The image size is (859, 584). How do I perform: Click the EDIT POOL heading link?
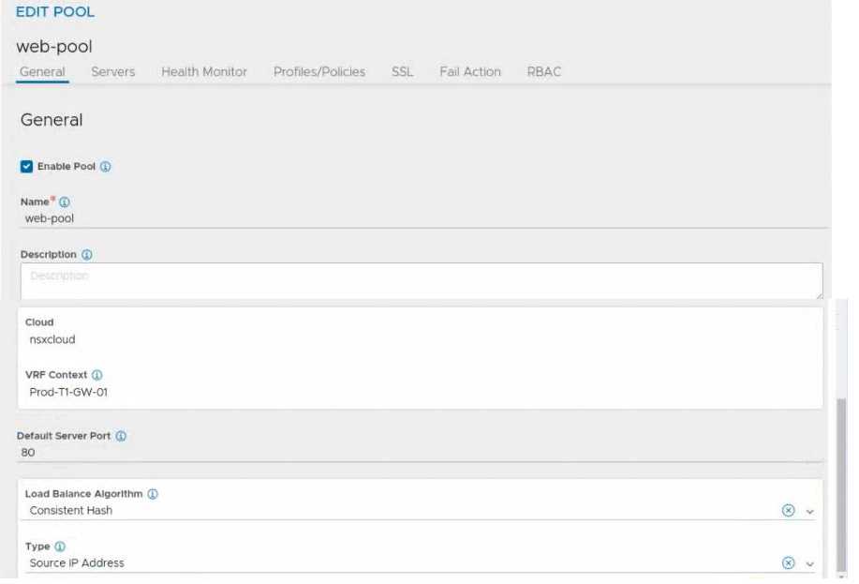pos(56,12)
